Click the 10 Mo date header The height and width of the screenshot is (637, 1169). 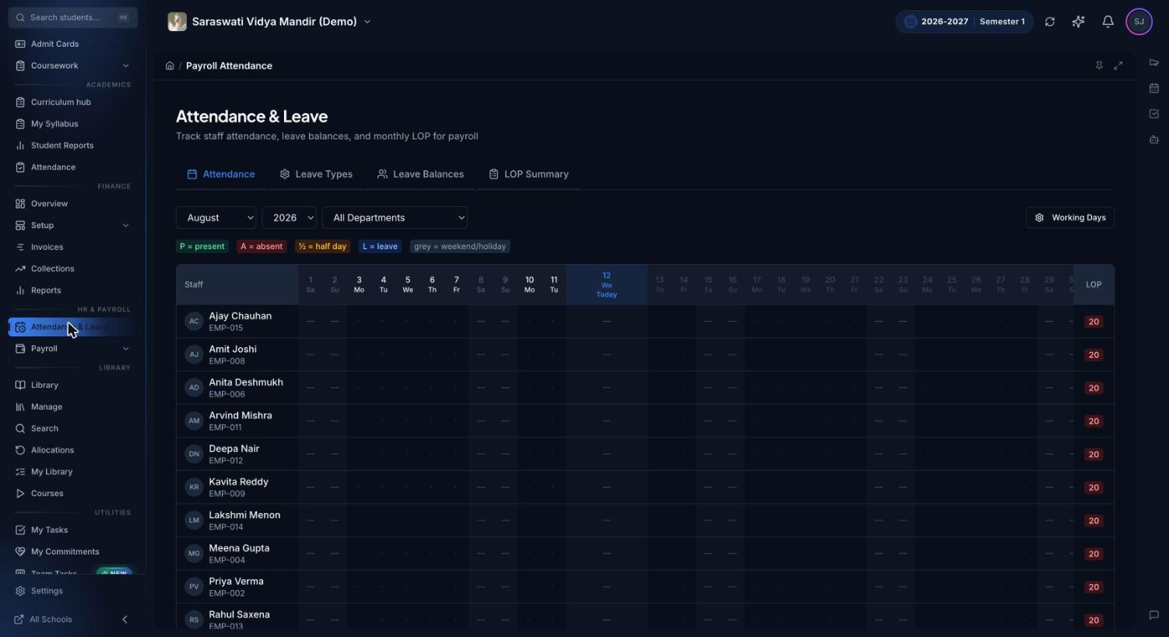pos(529,284)
